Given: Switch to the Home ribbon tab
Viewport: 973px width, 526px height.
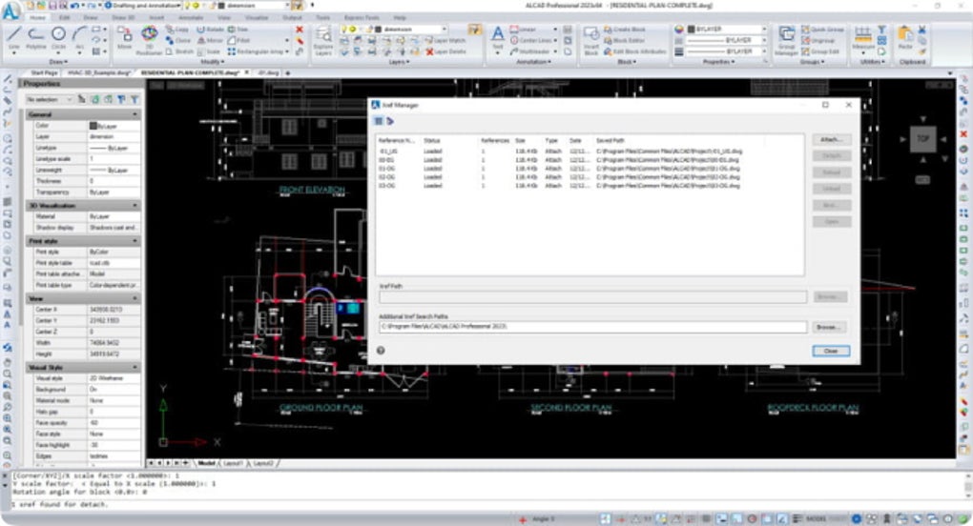Looking at the screenshot, I should click(36, 18).
